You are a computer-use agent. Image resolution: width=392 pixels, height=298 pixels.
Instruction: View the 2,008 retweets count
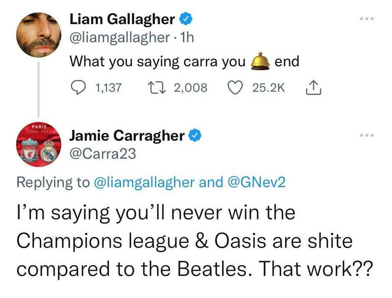coord(191,88)
